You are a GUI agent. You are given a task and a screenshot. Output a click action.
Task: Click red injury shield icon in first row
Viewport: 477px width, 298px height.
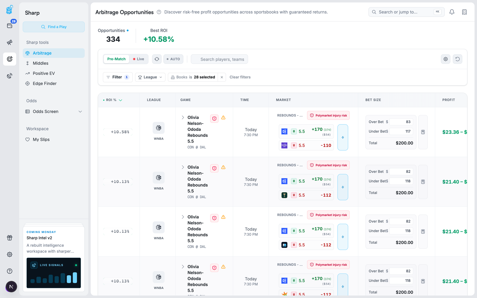[x=214, y=119]
